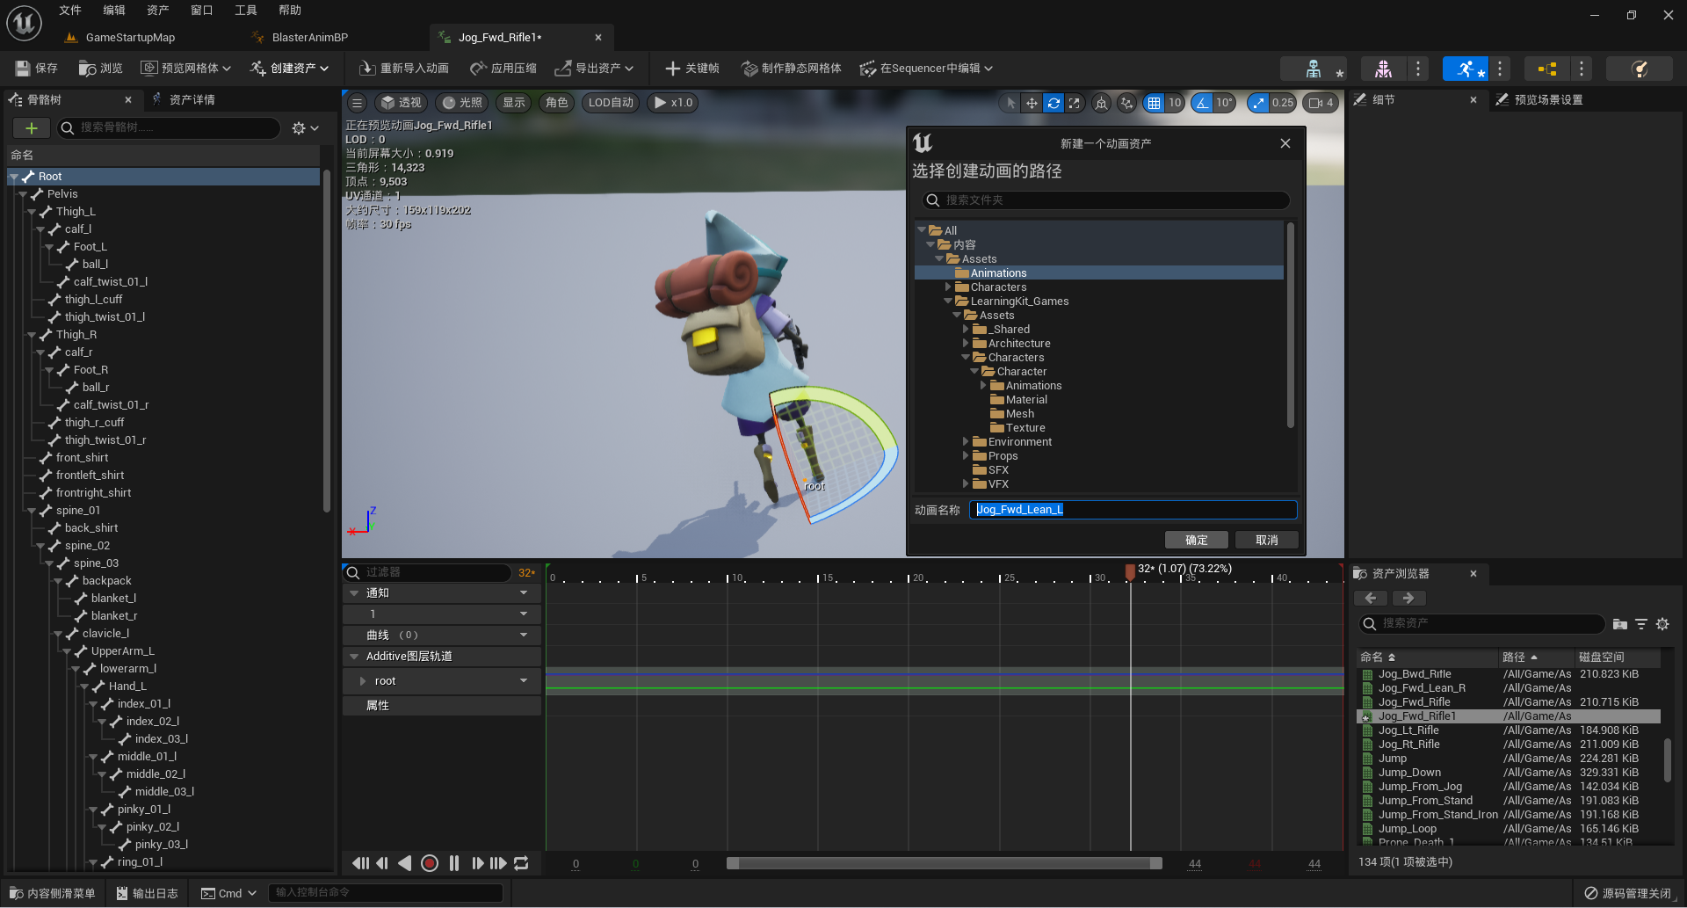
Task: Play animation in reverse
Action: 405,863
